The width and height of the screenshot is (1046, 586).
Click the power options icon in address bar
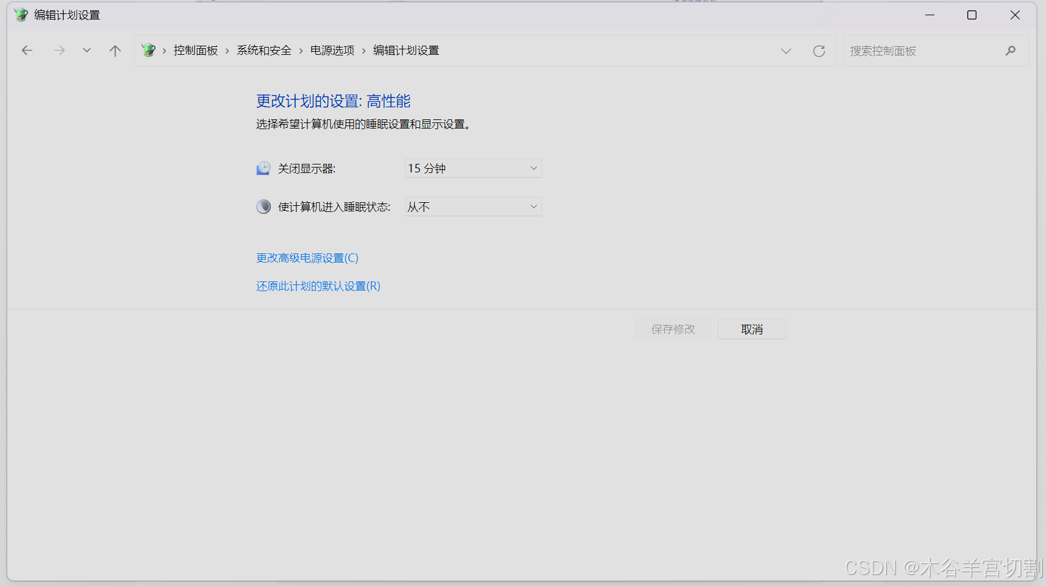[149, 50]
